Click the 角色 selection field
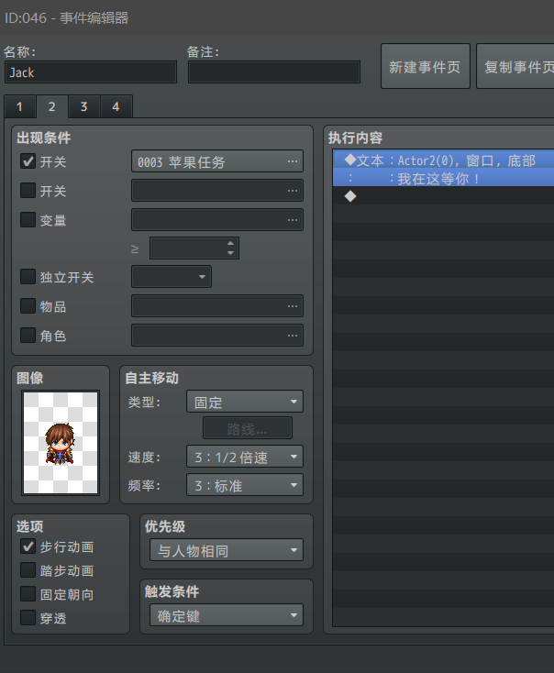The width and height of the screenshot is (554, 673). (x=217, y=336)
